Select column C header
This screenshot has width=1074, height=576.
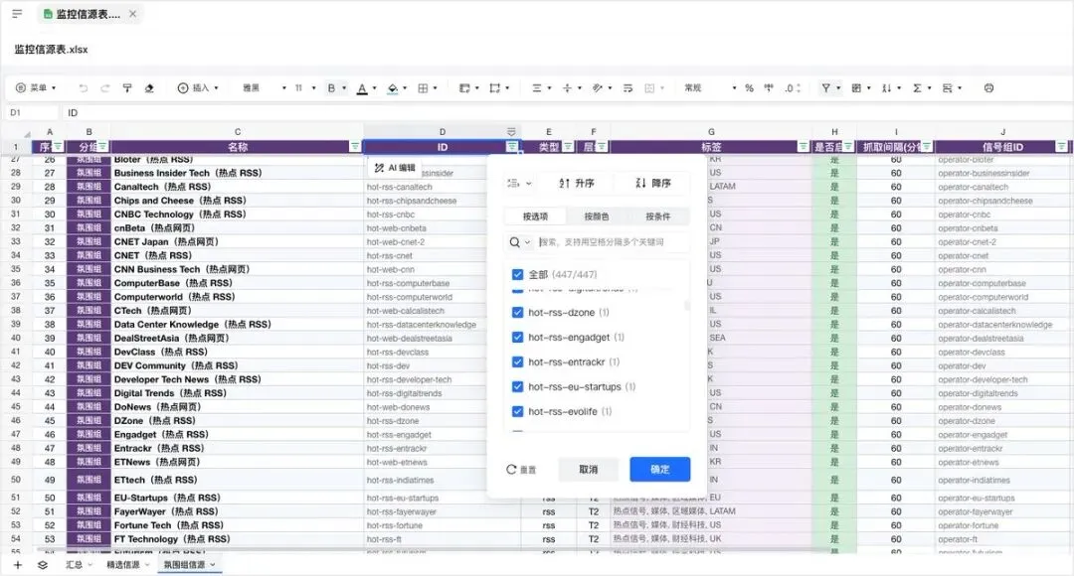(237, 132)
